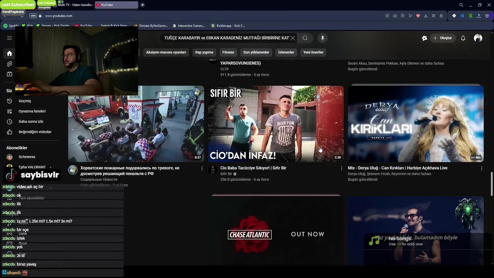Click the magnifier search button
The height and width of the screenshot is (278, 494).
click(305, 38)
